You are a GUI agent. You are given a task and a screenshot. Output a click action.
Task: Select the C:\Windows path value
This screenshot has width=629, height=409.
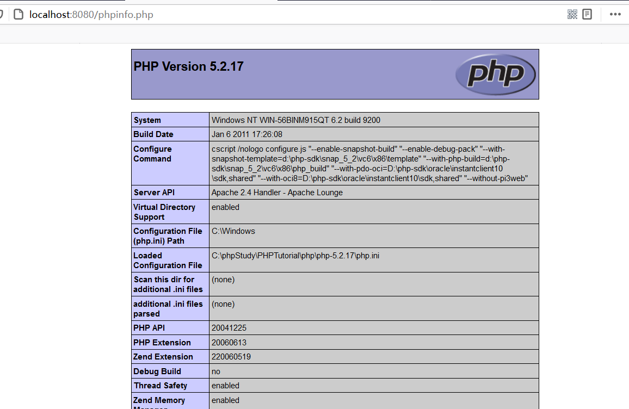(233, 231)
